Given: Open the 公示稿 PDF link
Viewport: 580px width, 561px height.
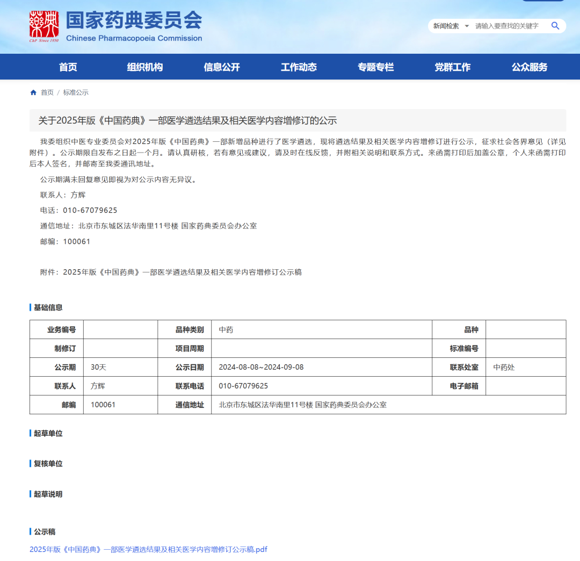Looking at the screenshot, I should [x=148, y=549].
